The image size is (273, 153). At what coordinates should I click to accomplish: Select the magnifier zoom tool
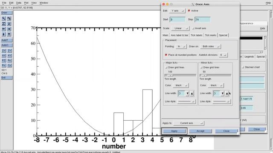(x=4, y=18)
